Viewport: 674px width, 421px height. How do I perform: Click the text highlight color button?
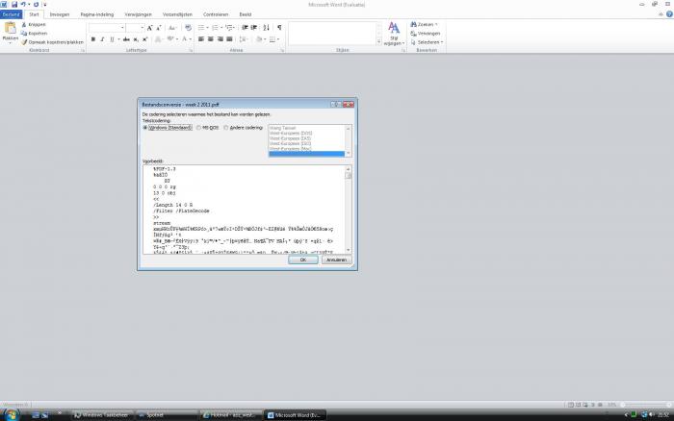point(170,39)
